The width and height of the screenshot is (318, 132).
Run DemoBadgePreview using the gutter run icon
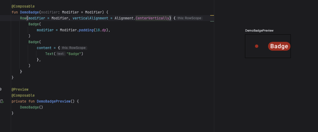click(2, 101)
